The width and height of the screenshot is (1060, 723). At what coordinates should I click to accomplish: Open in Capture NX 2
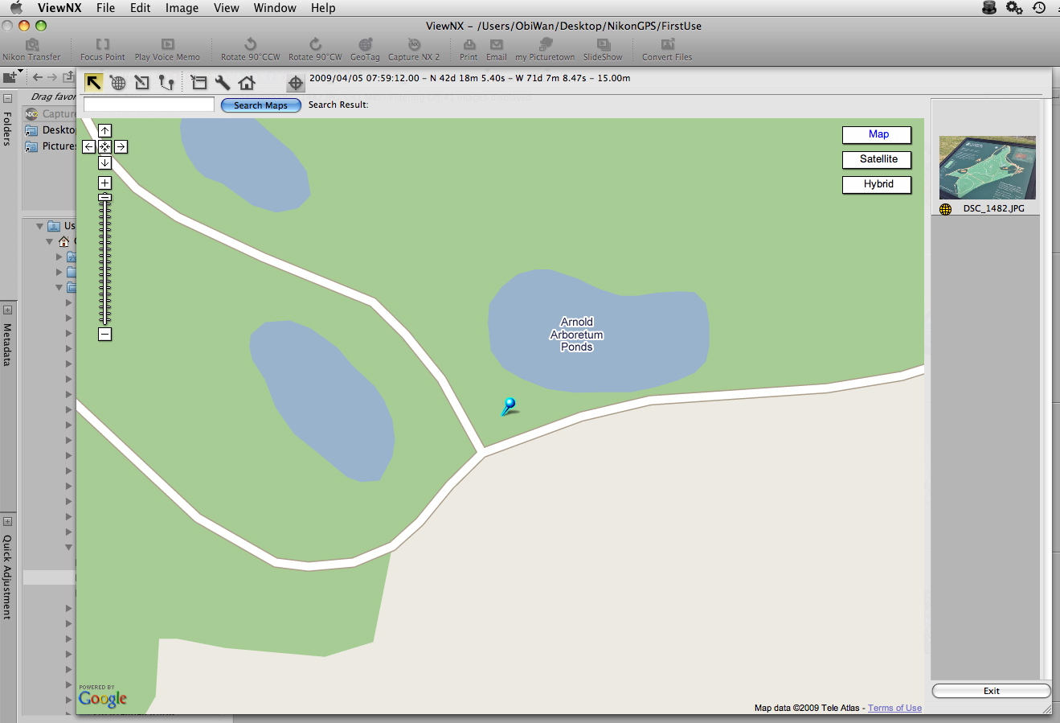[x=414, y=49]
